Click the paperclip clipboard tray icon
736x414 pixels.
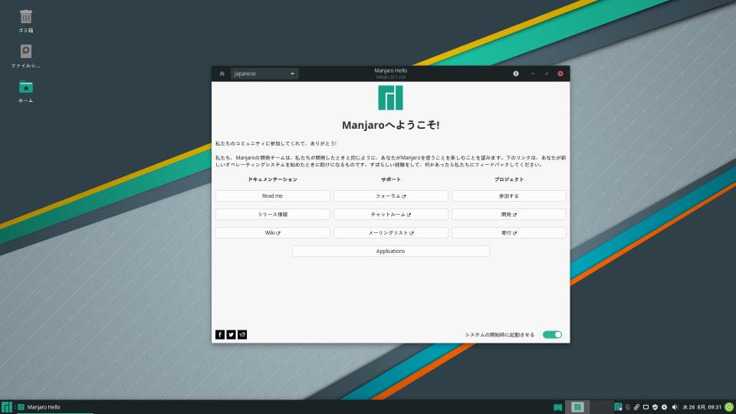[636, 407]
